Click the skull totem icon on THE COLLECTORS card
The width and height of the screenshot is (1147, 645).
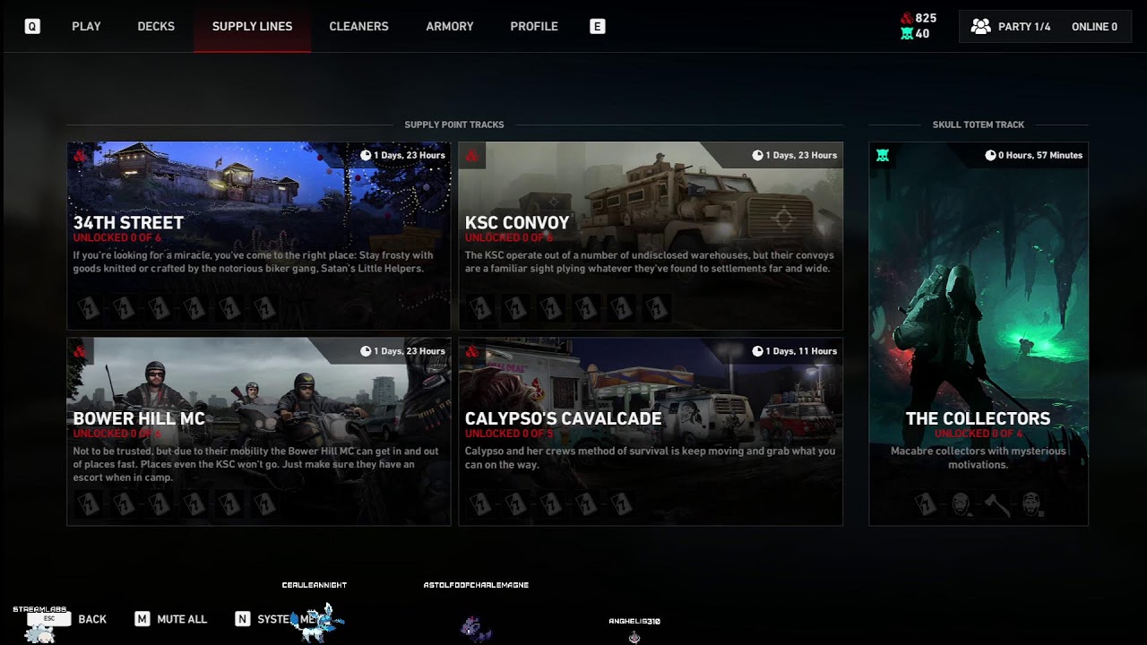(883, 156)
